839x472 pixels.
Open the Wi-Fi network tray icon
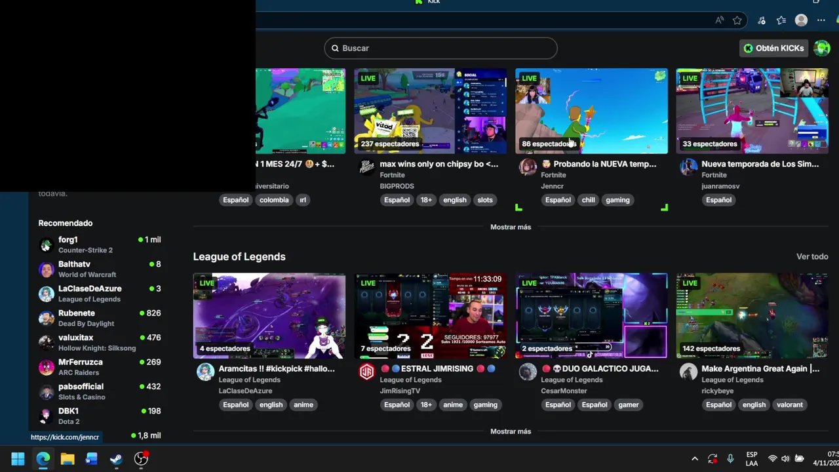click(772, 459)
